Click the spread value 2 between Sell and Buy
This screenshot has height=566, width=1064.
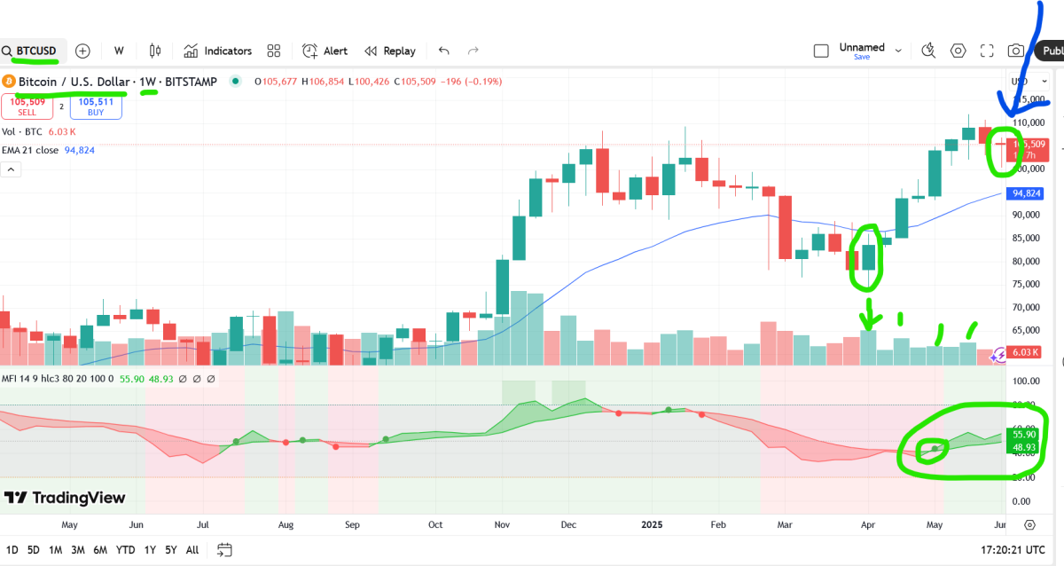coord(61,107)
